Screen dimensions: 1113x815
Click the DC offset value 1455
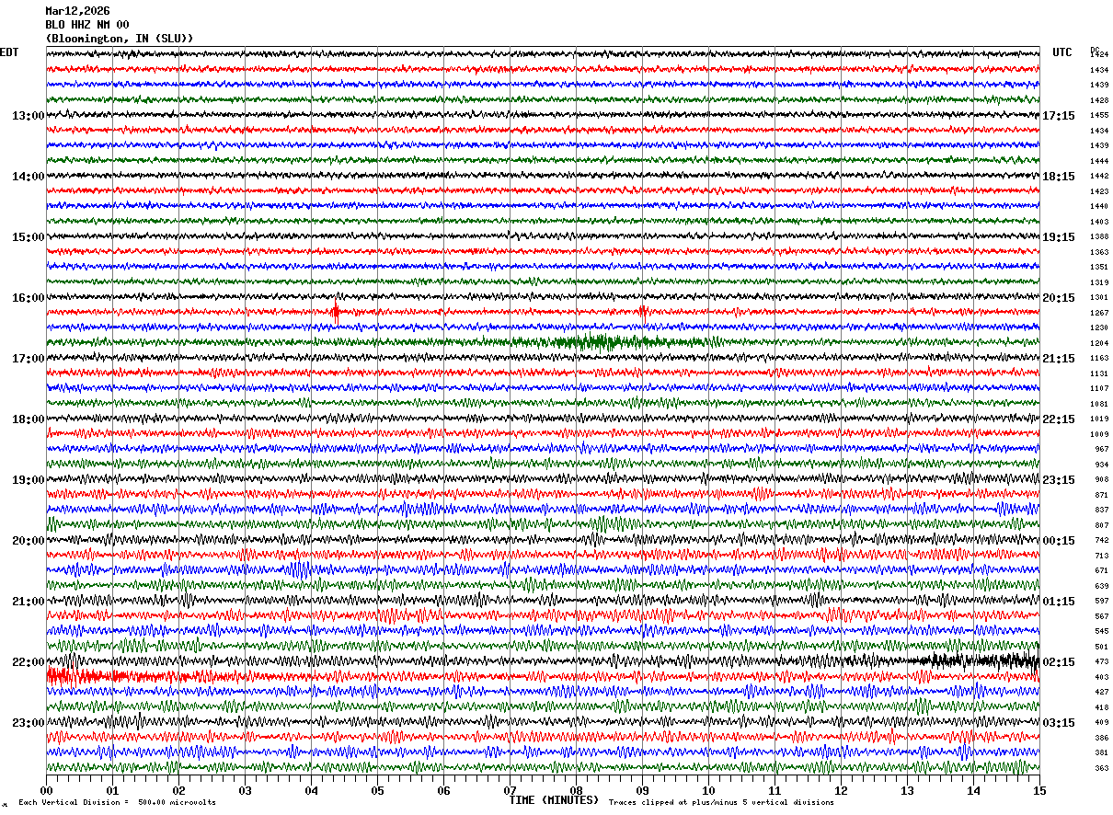pyautogui.click(x=1099, y=116)
